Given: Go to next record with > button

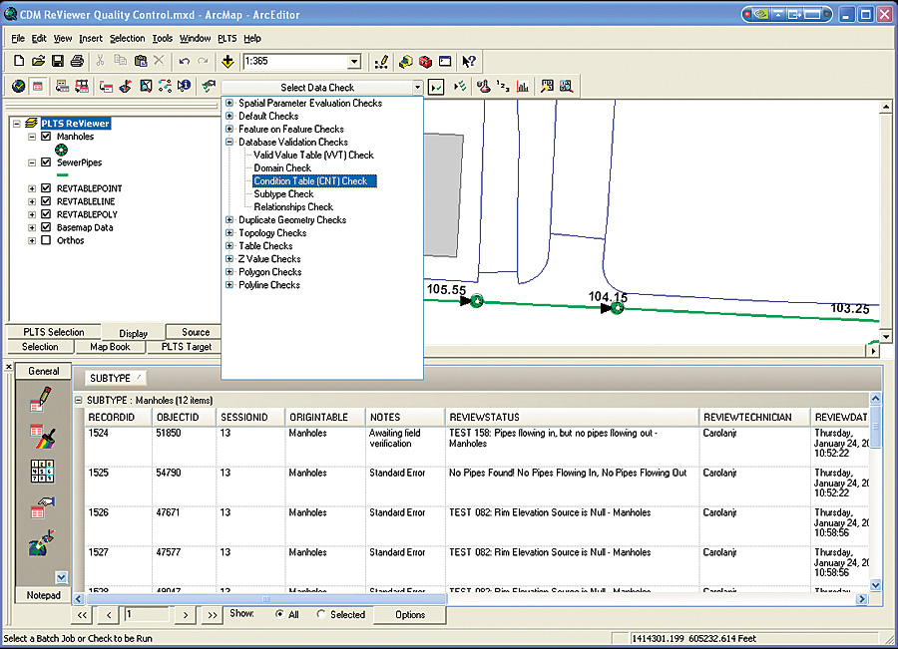Looking at the screenshot, I should click(185, 615).
